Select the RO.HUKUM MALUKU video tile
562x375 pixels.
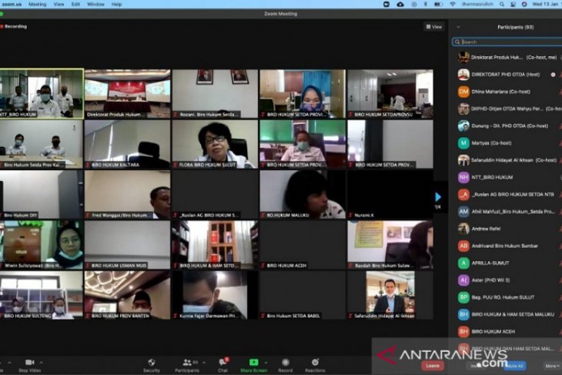pyautogui.click(x=303, y=195)
